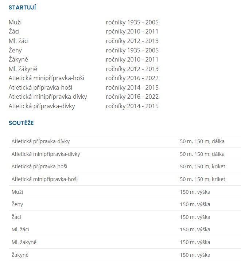Click Ml. žáci in the start list
Viewport: 241px width, 267px height.
[x=19, y=41]
